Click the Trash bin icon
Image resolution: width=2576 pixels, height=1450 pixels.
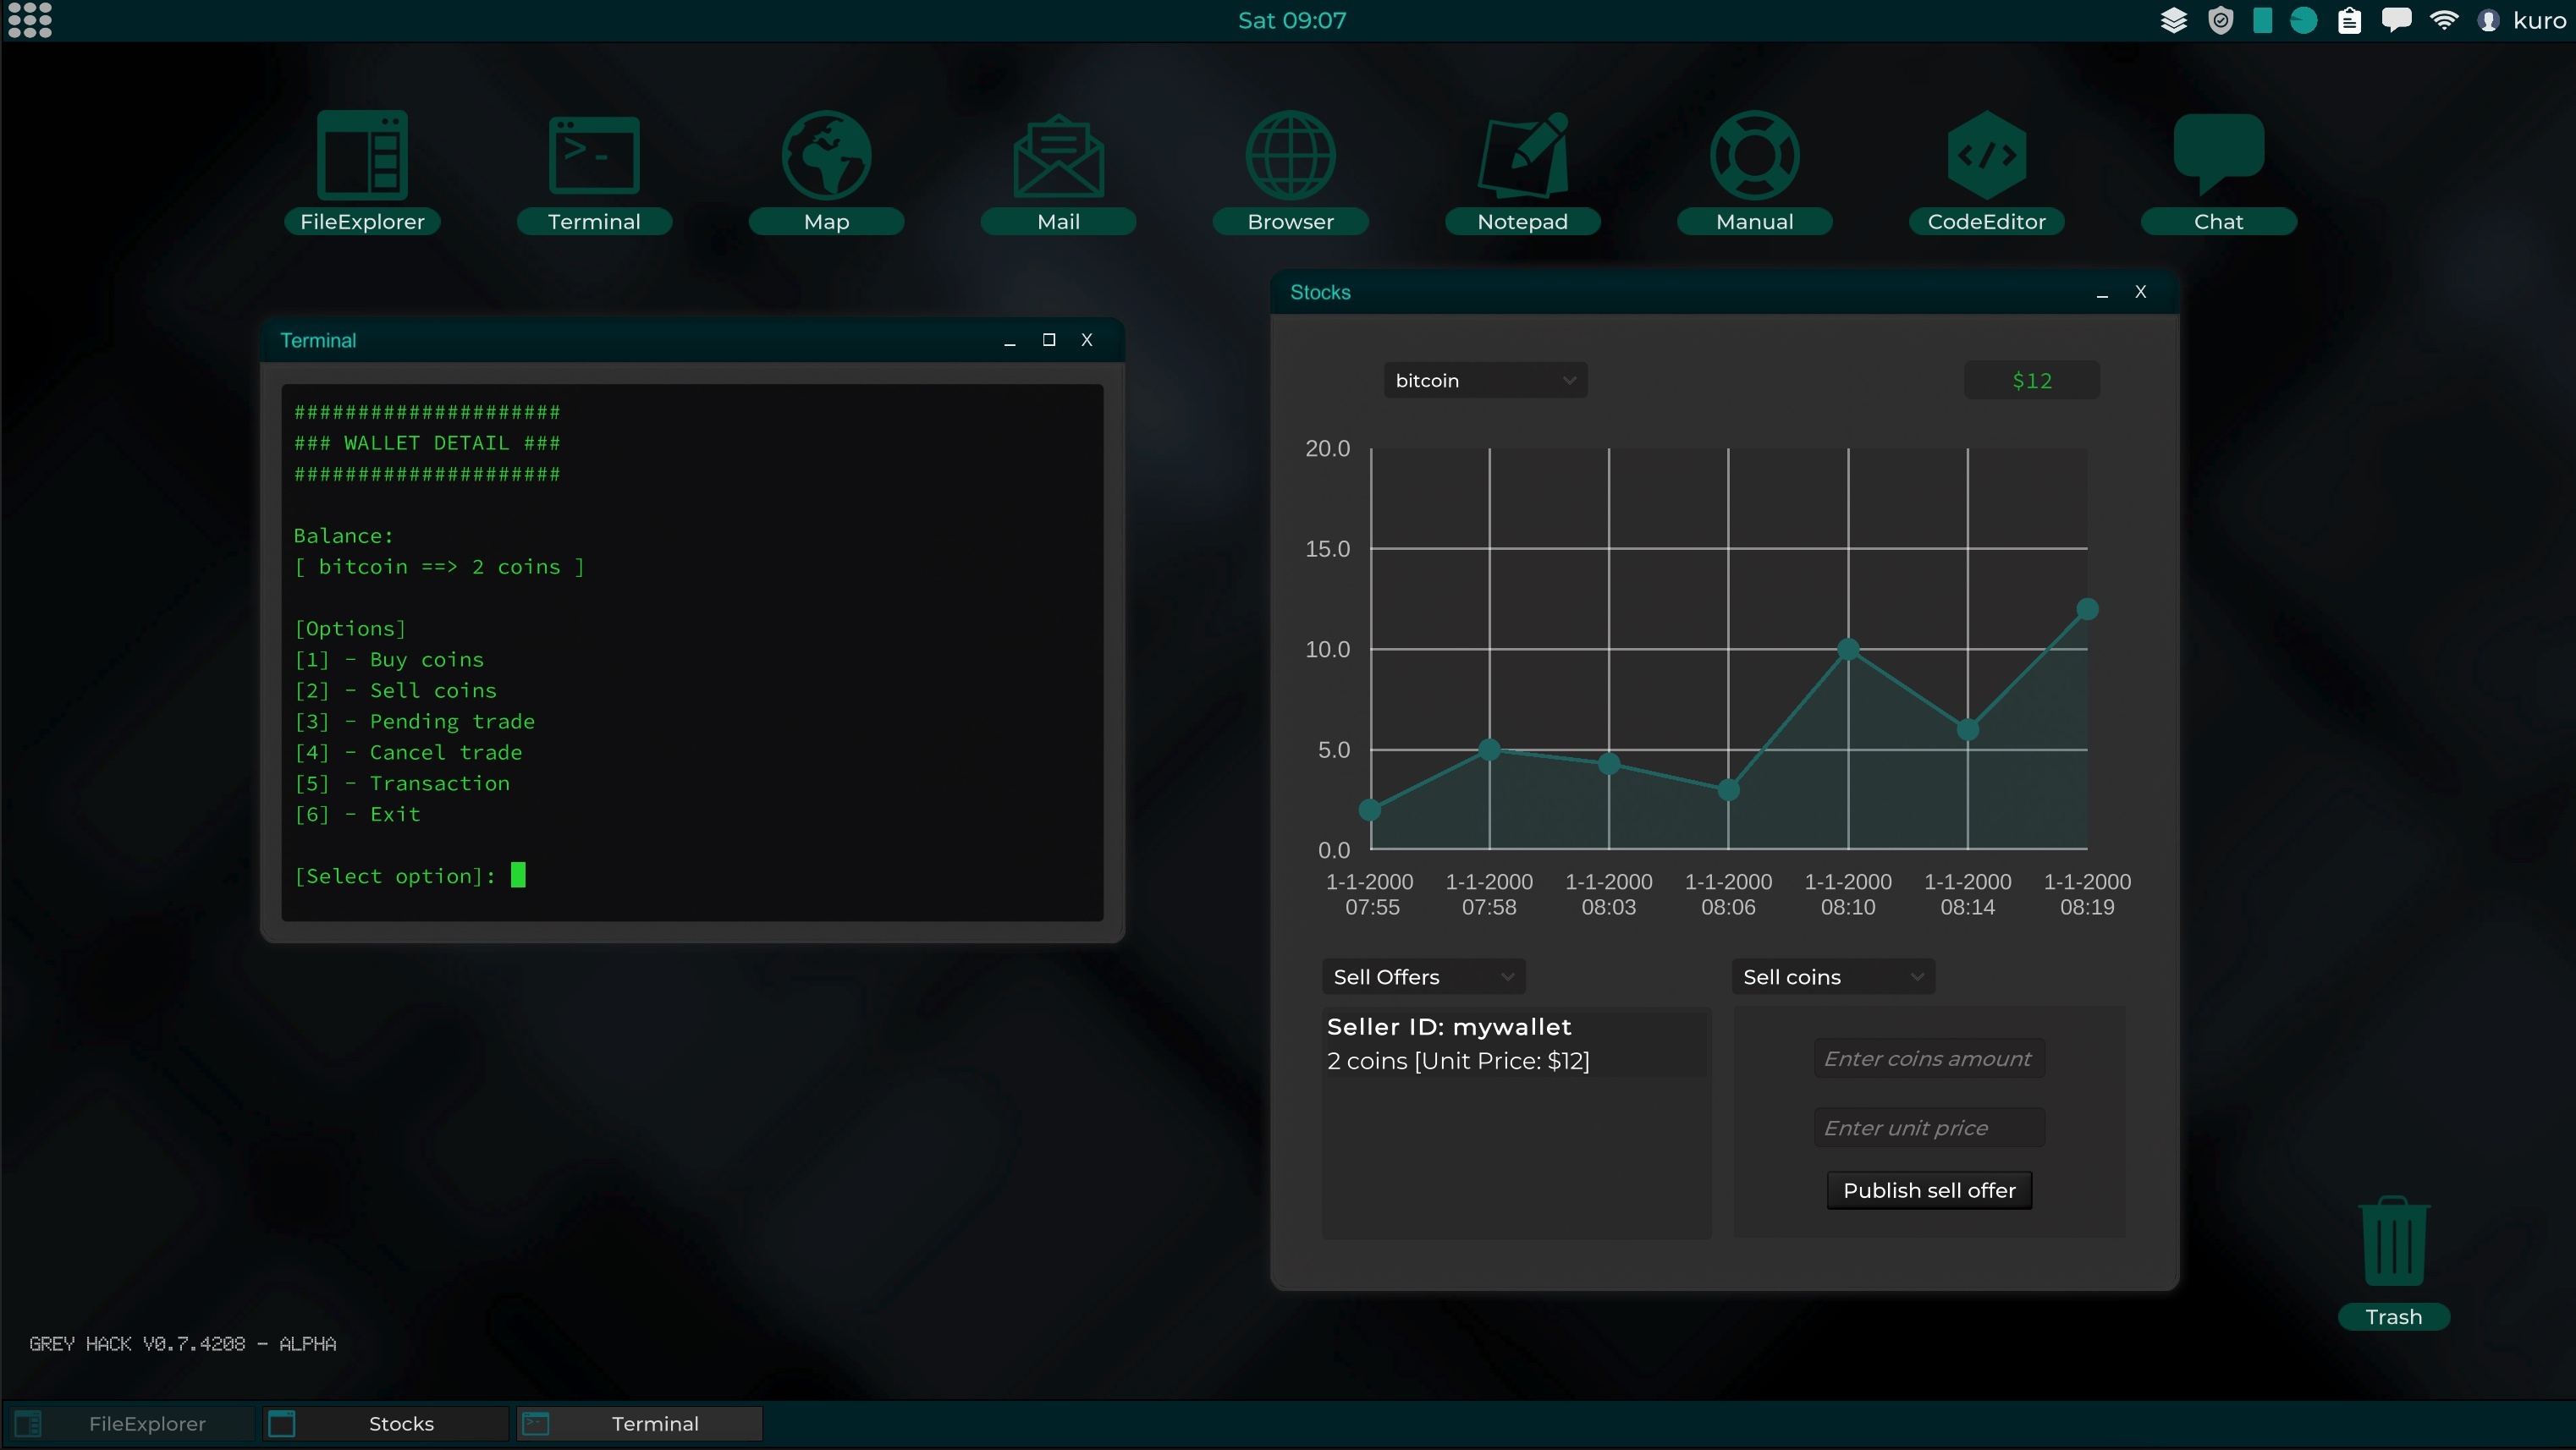[2393, 1242]
